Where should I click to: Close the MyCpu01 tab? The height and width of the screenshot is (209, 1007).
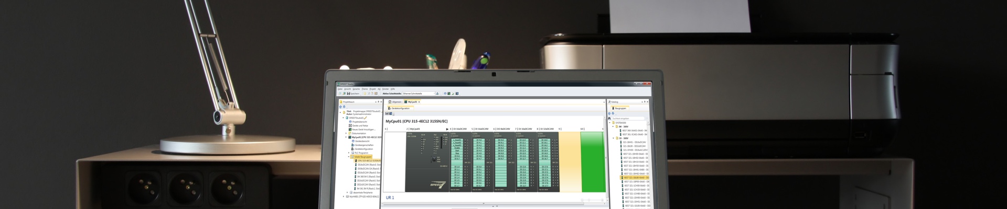[419, 101]
